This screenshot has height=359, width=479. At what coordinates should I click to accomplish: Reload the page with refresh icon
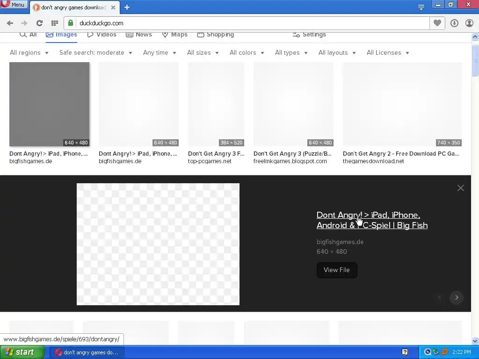[39, 23]
